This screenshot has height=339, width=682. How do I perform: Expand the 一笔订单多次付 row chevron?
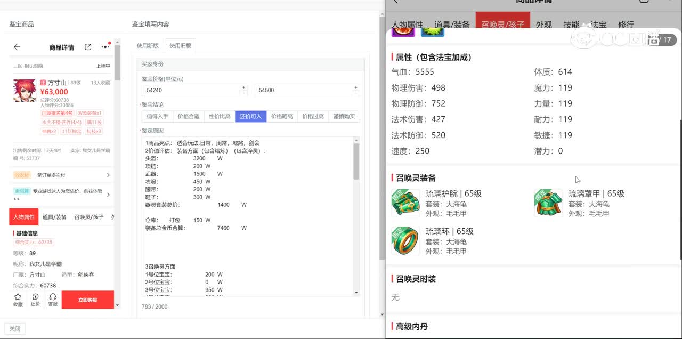pyautogui.click(x=108, y=175)
